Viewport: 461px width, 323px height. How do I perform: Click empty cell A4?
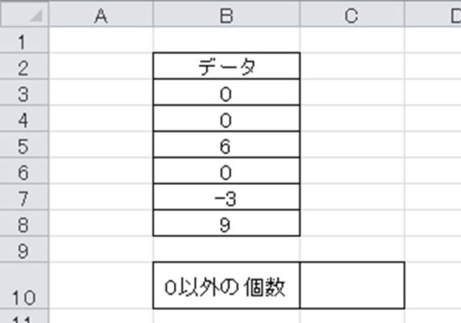click(101, 118)
